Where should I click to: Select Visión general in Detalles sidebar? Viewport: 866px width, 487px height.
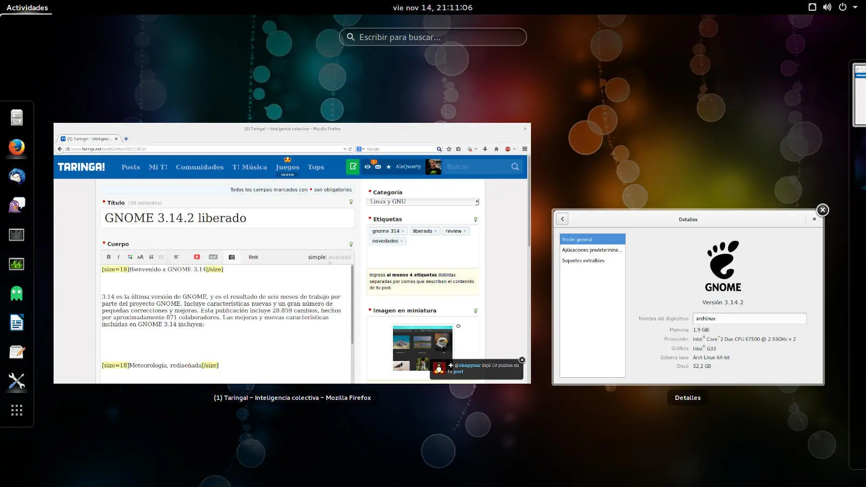coord(593,239)
